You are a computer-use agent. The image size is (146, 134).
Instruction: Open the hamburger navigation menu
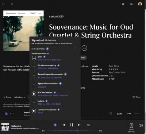[x=3, y=4]
